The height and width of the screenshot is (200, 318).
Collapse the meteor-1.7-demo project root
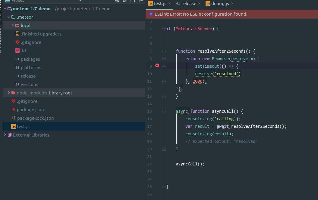(5, 9)
